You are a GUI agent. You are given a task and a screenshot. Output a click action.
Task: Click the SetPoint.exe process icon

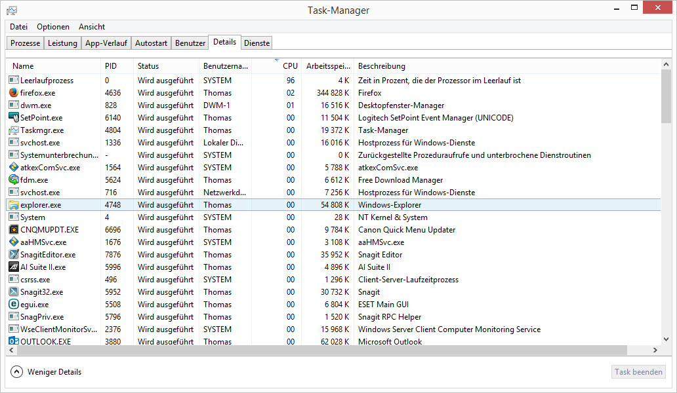(x=13, y=117)
